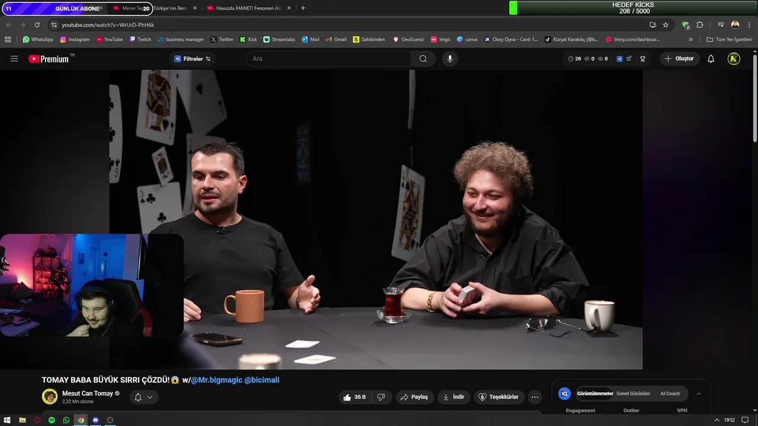Open subscription notification bell dropdown

coord(143,397)
